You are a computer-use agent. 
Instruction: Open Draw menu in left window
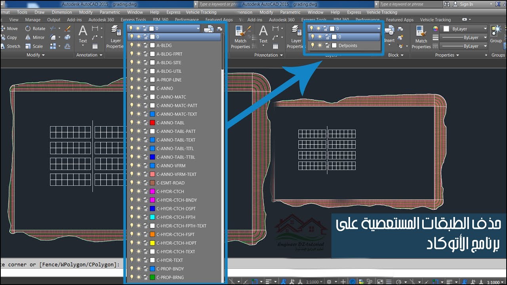coord(39,12)
